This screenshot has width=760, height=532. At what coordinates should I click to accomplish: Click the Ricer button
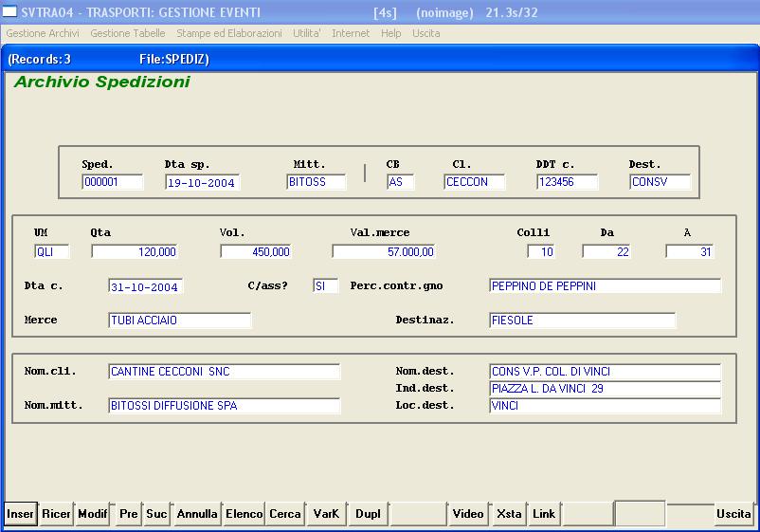pos(56,514)
